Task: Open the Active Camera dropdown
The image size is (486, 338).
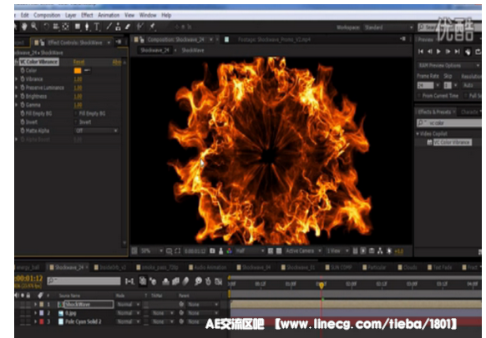Action: point(303,250)
